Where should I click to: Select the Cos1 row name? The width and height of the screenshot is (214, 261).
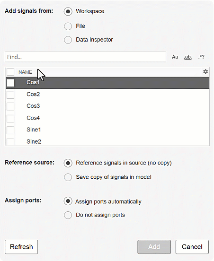[x=33, y=82]
